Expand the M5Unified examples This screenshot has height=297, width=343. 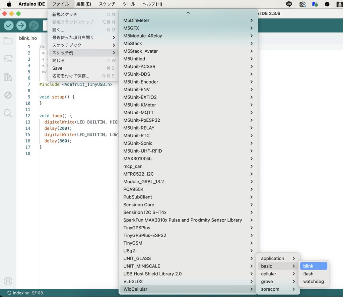click(188, 59)
